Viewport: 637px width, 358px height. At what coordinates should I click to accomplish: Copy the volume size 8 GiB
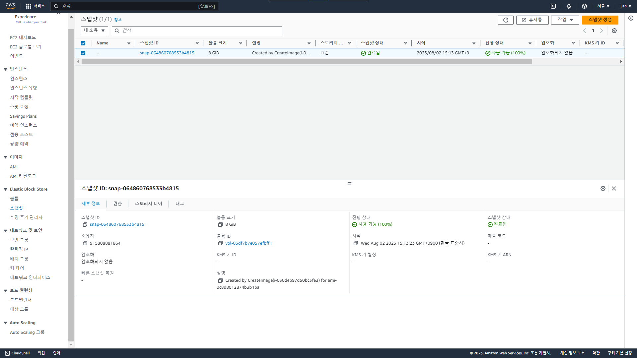click(x=220, y=224)
